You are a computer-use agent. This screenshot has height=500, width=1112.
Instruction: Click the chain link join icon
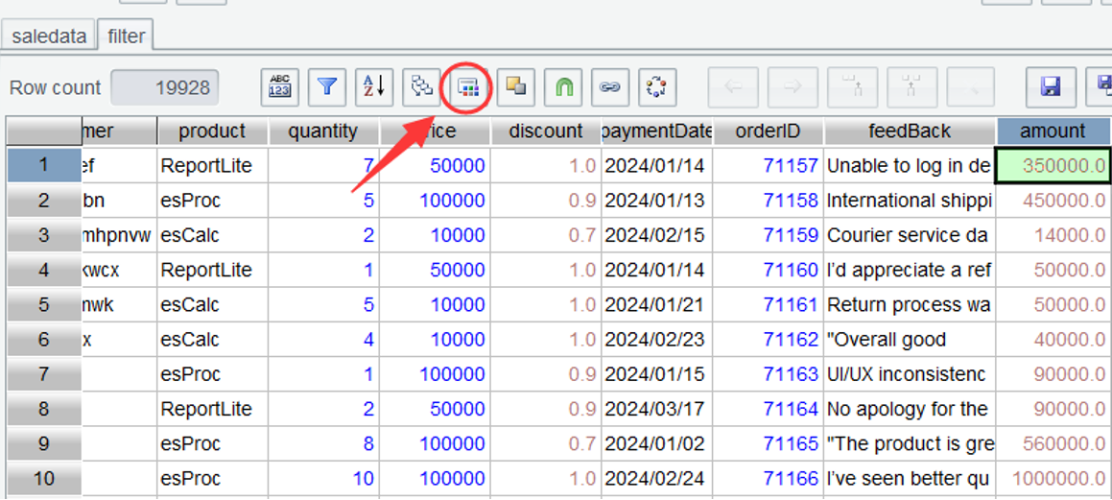(x=610, y=87)
